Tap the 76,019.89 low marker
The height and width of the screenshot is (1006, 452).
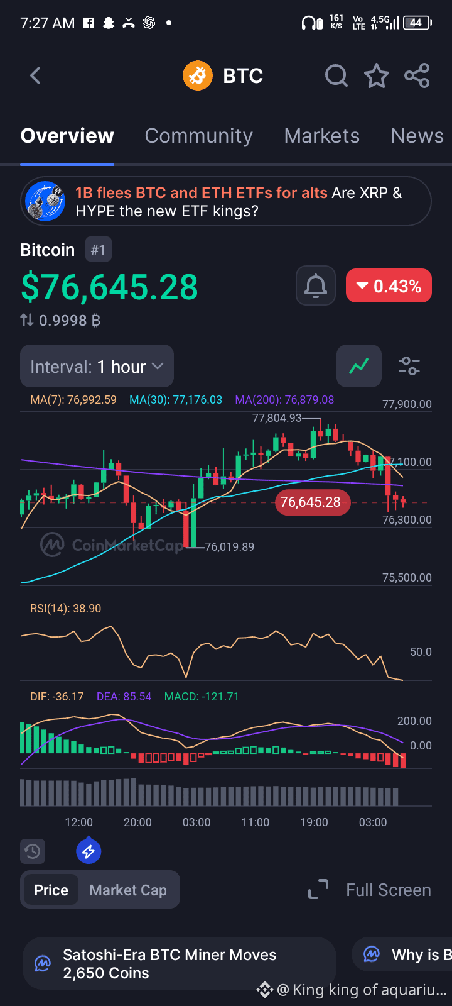tap(230, 546)
